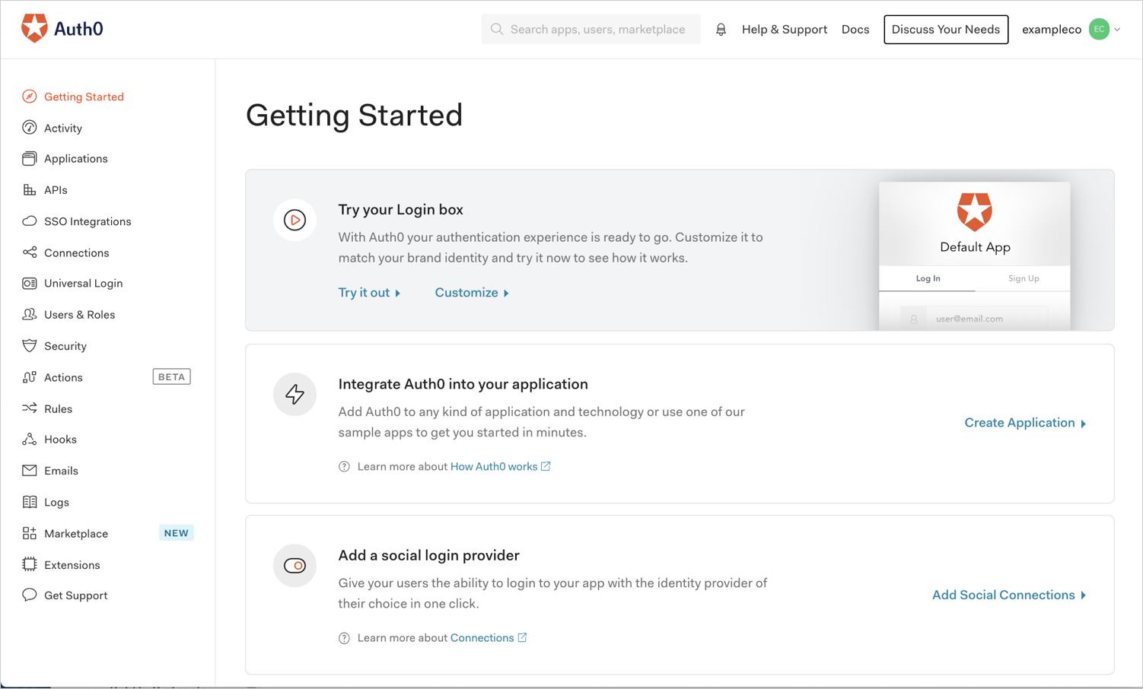1143x689 pixels.
Task: Click the play icon beside Try your Login box
Action: (x=295, y=220)
